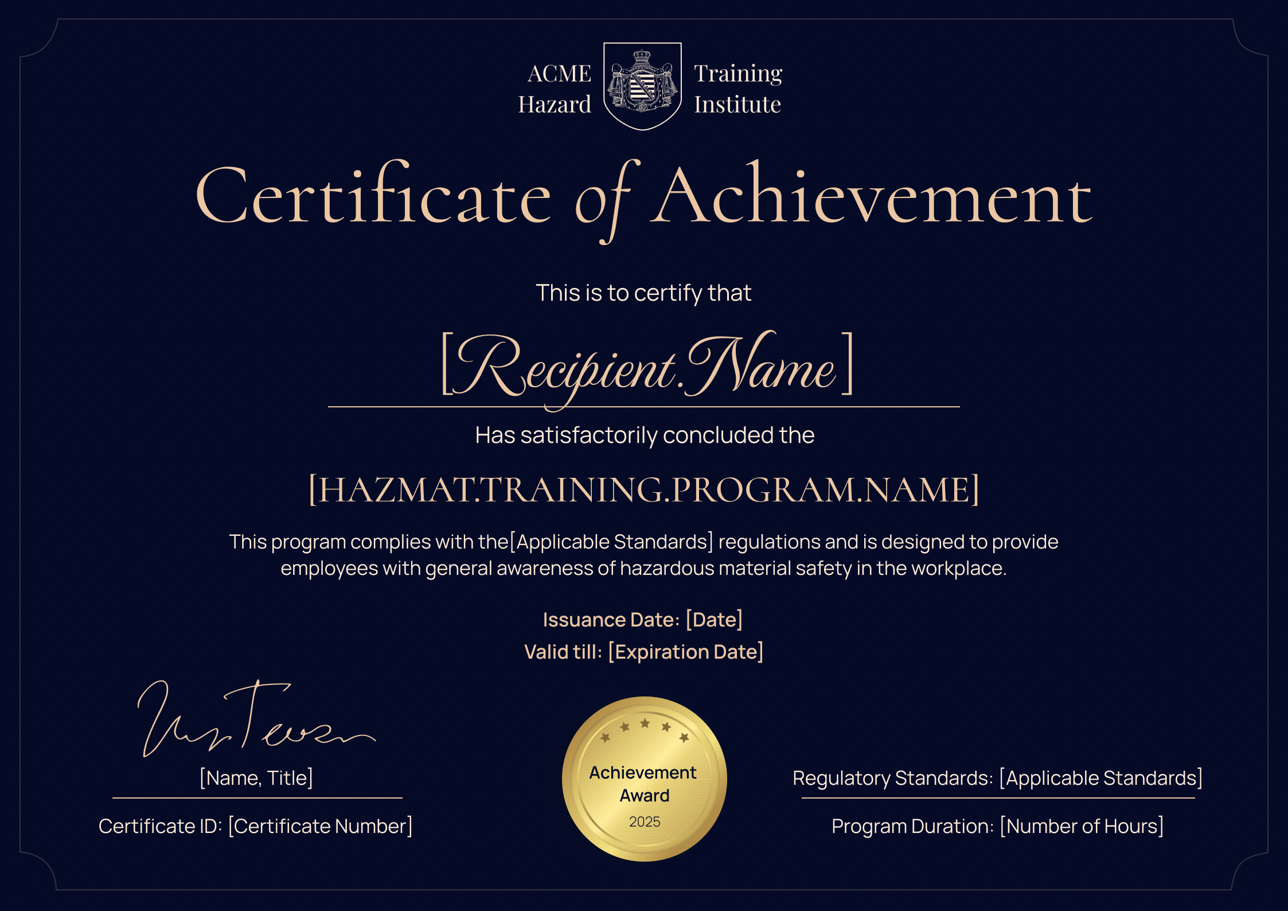The height and width of the screenshot is (911, 1288).
Task: Click the [Name, Title] signature line
Action: (256, 778)
